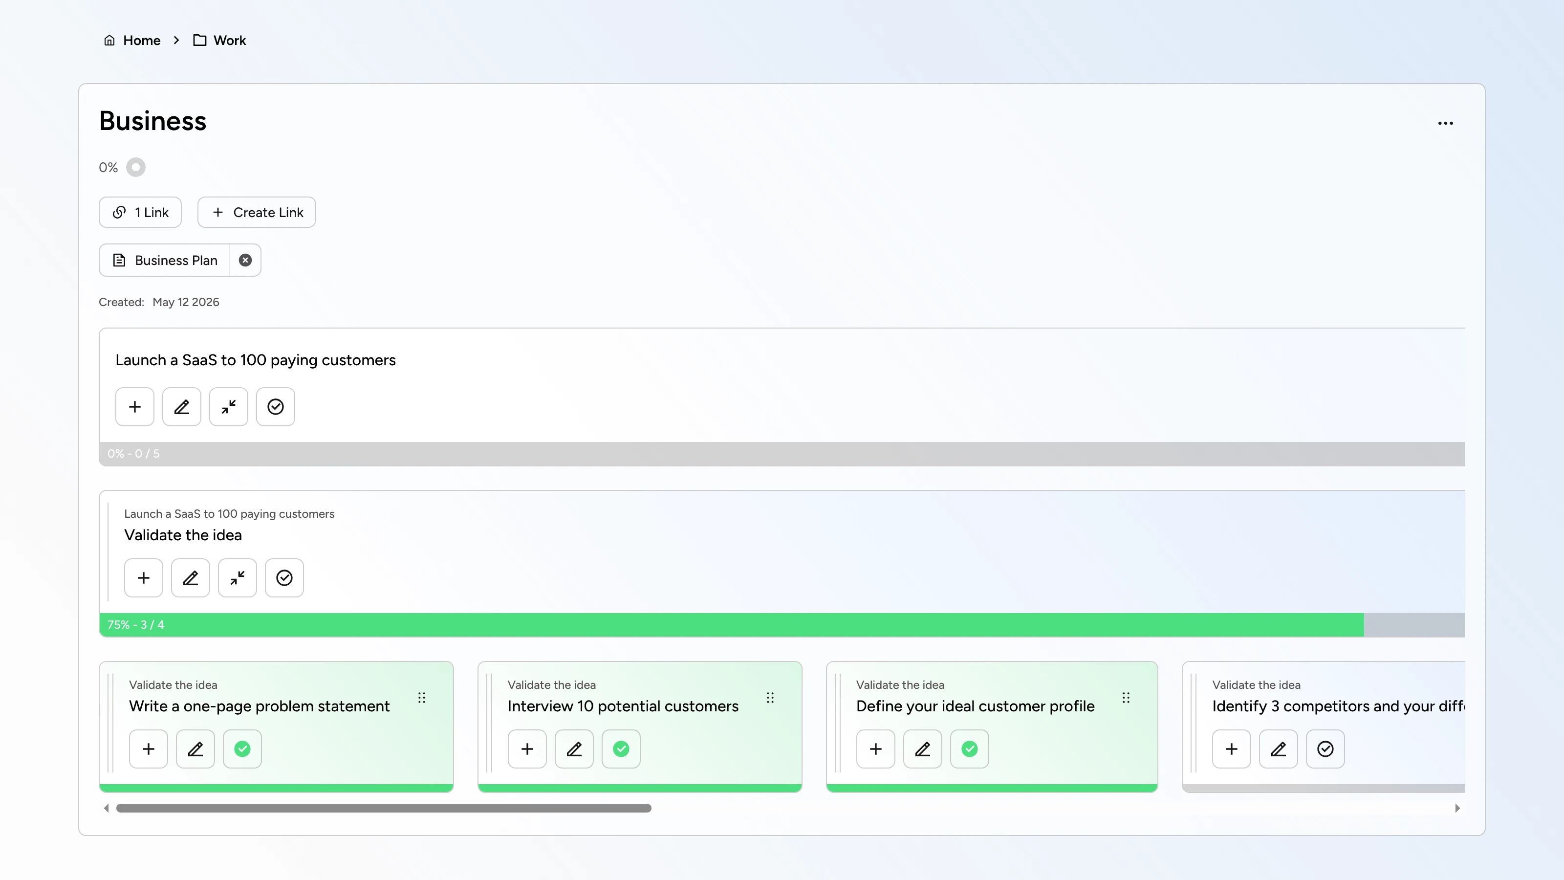Image resolution: width=1564 pixels, height=880 pixels.
Task: Select the Business title heading
Action: 153,121
